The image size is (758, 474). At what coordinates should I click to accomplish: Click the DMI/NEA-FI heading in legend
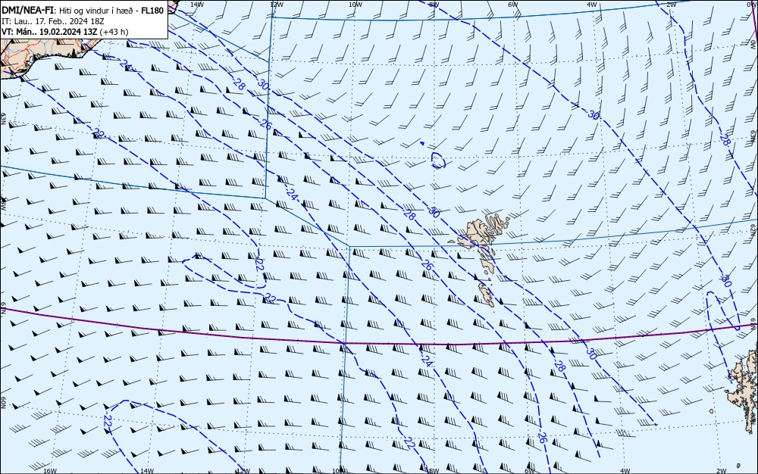pyautogui.click(x=27, y=11)
